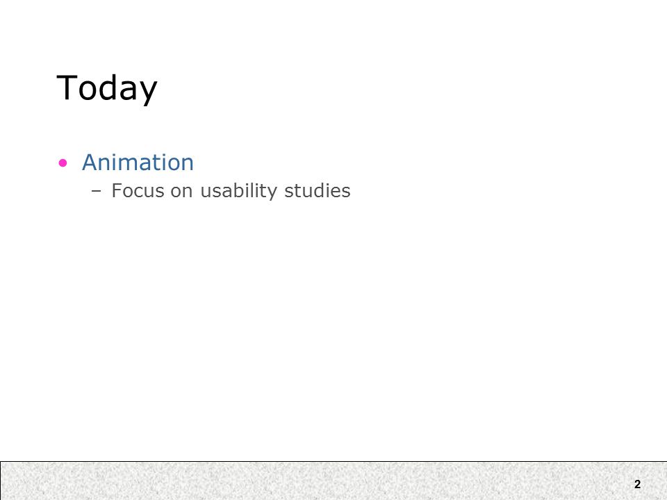
Task: Click the capital "F" in Focus
Action: click(x=117, y=190)
